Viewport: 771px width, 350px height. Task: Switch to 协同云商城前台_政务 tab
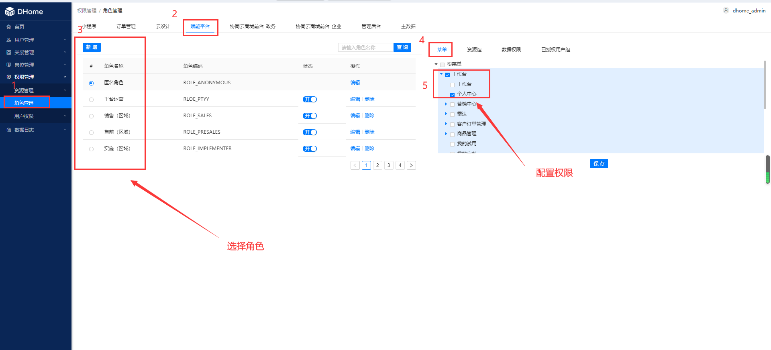(x=253, y=26)
